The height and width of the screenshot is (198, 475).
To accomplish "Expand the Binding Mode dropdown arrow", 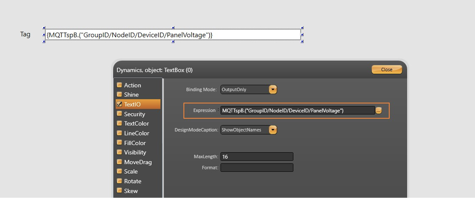I will pos(273,90).
